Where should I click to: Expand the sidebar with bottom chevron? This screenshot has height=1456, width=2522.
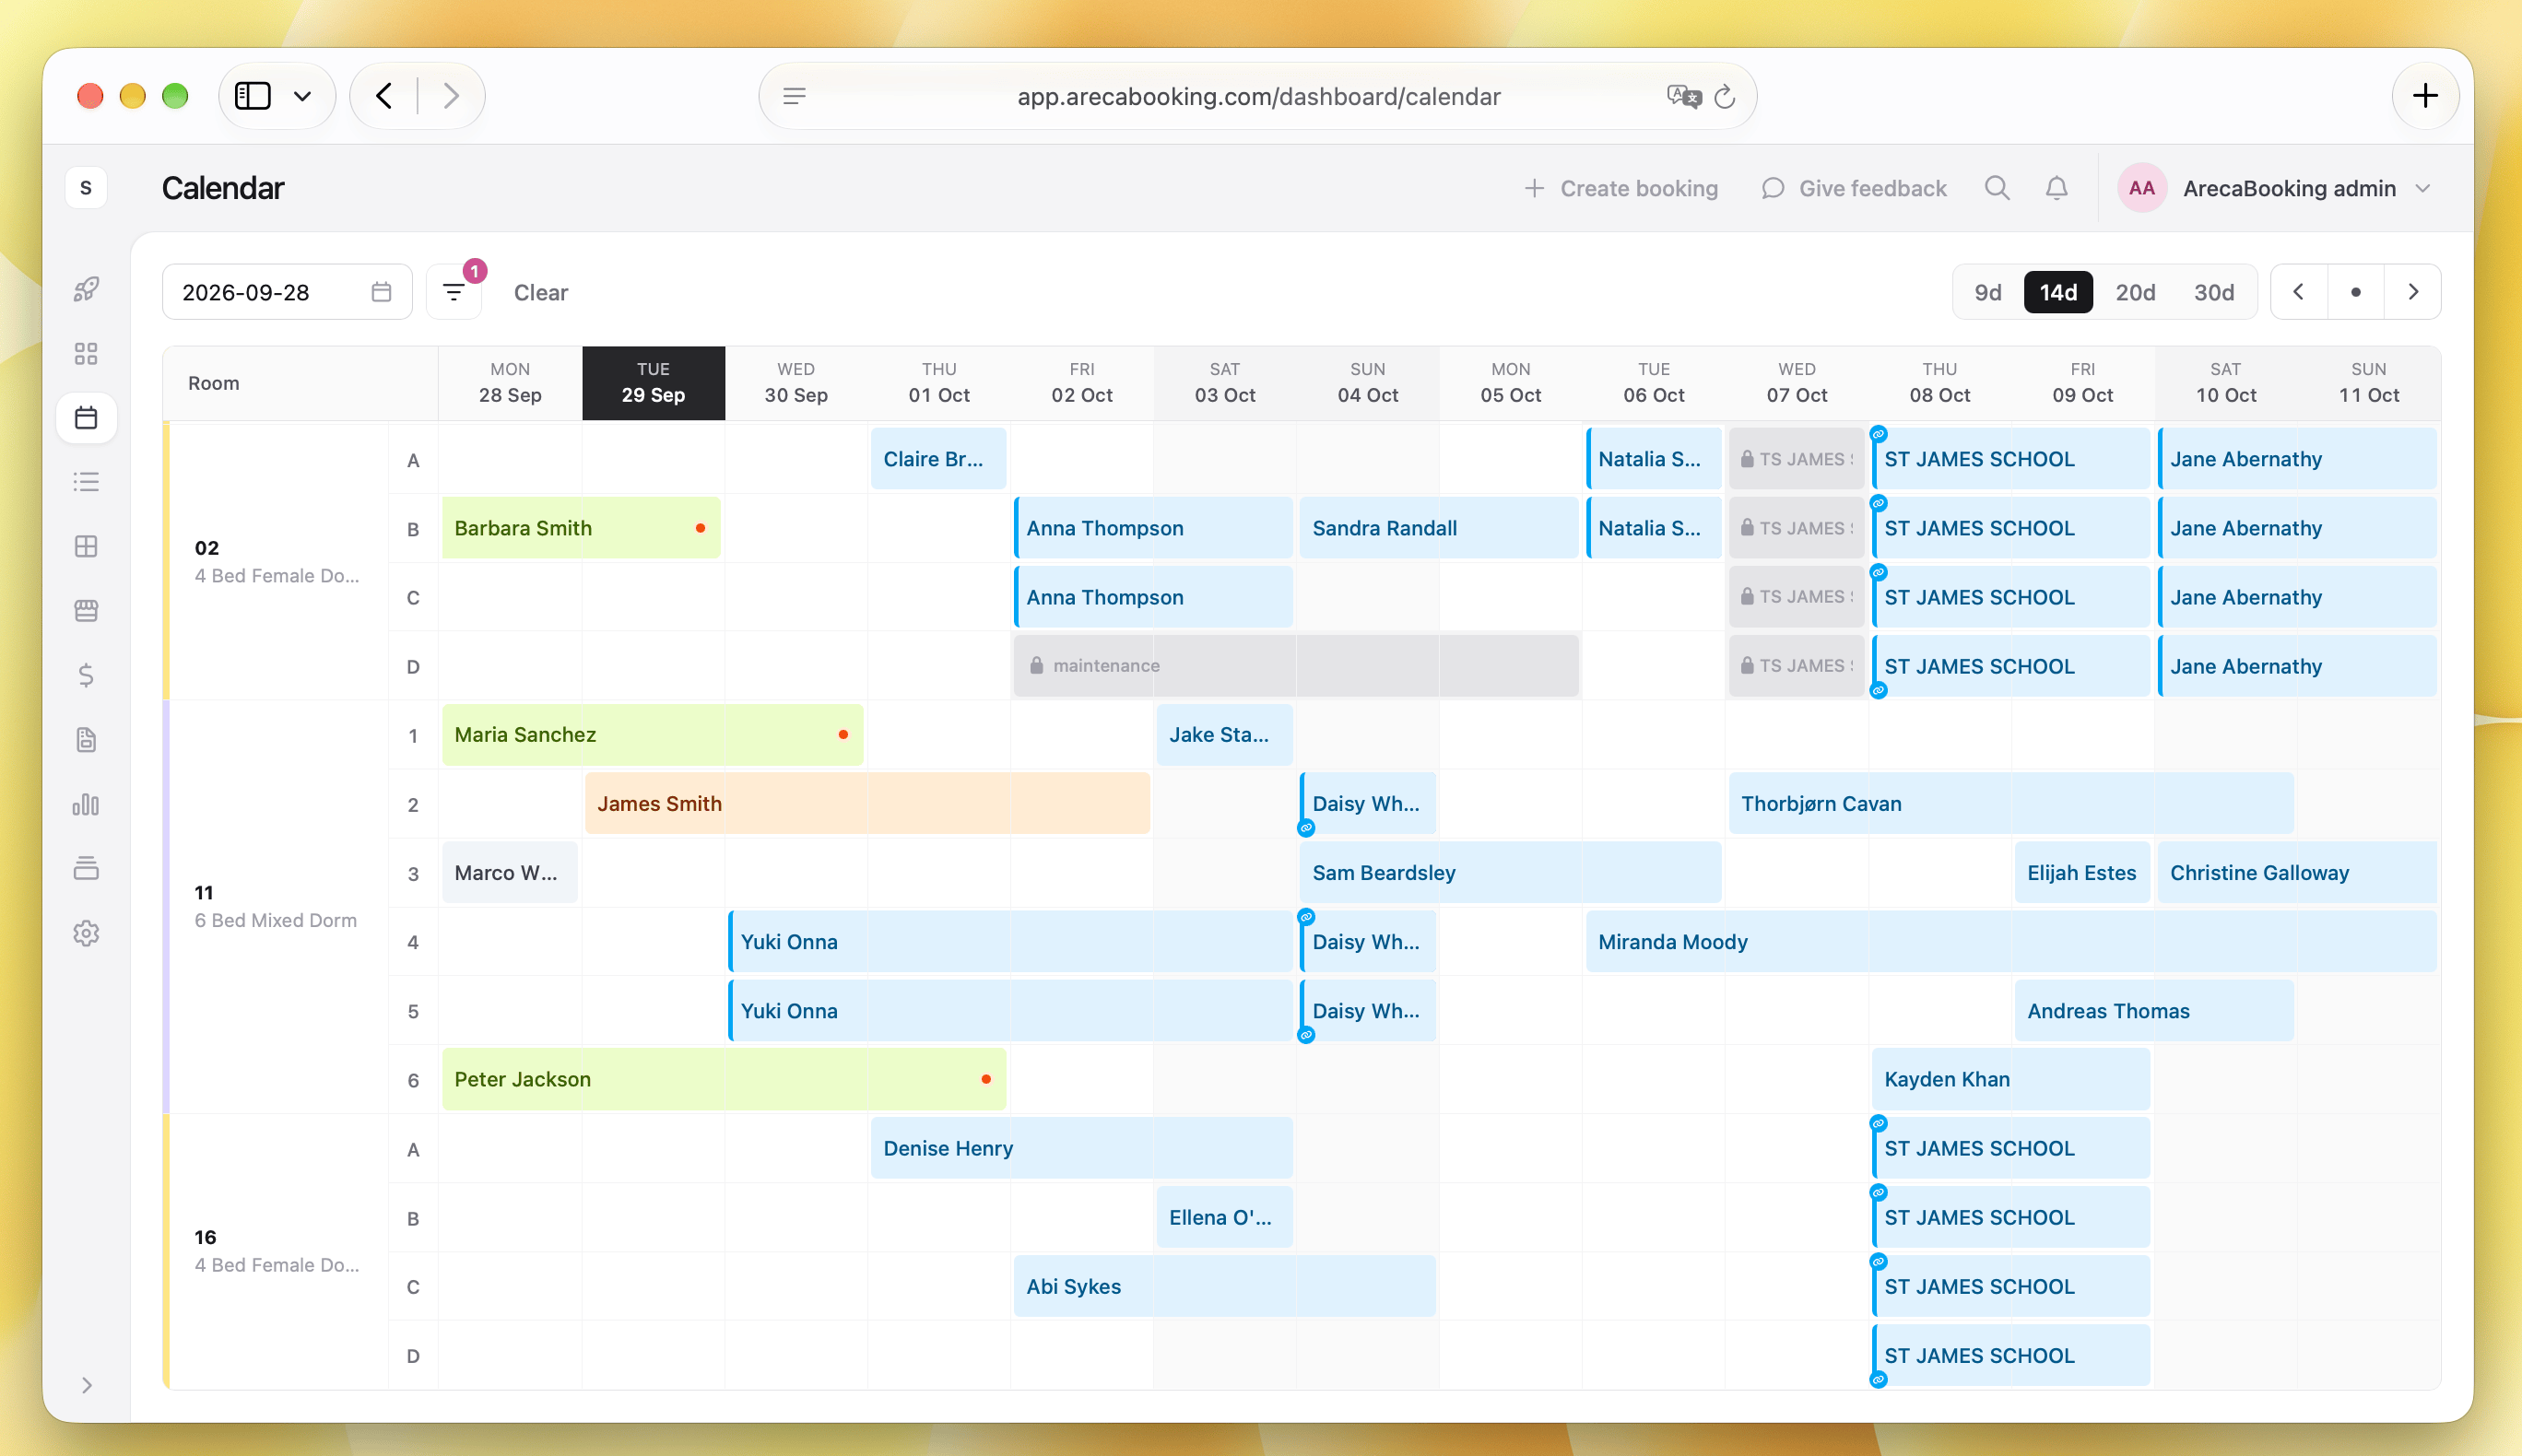click(x=87, y=1385)
